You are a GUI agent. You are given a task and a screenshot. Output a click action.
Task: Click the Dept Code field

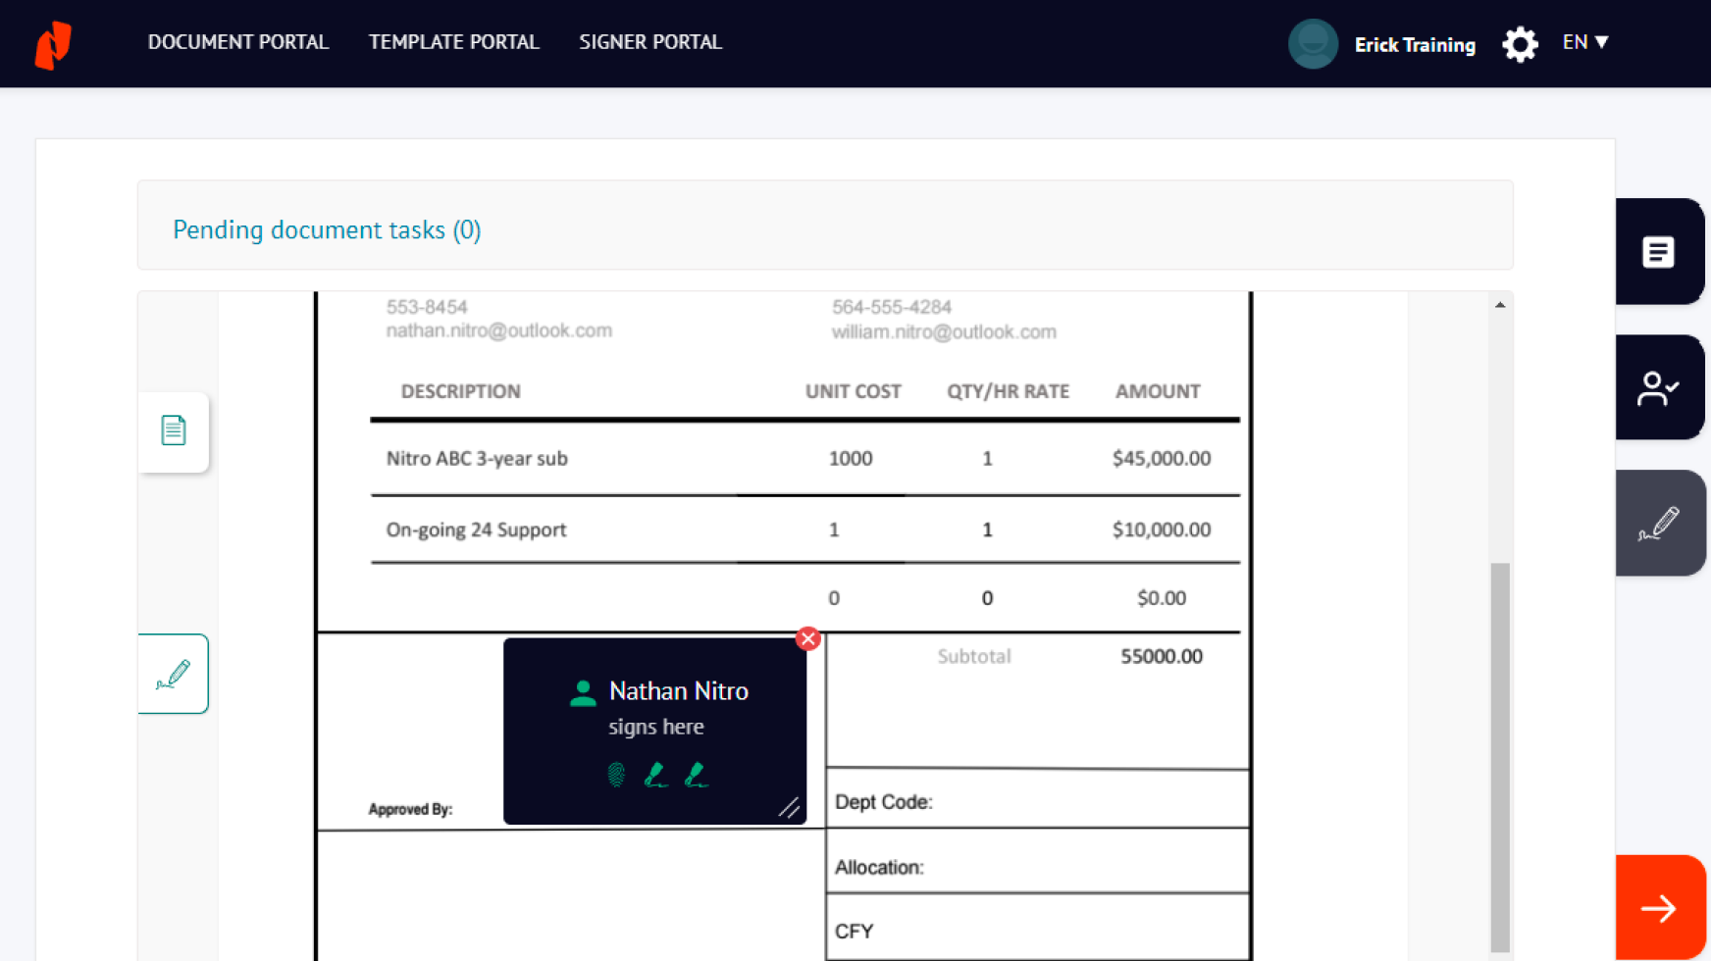1037,799
